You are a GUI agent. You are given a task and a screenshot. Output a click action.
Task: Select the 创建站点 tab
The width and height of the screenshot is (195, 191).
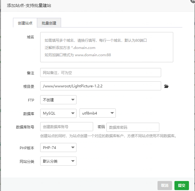25,23
